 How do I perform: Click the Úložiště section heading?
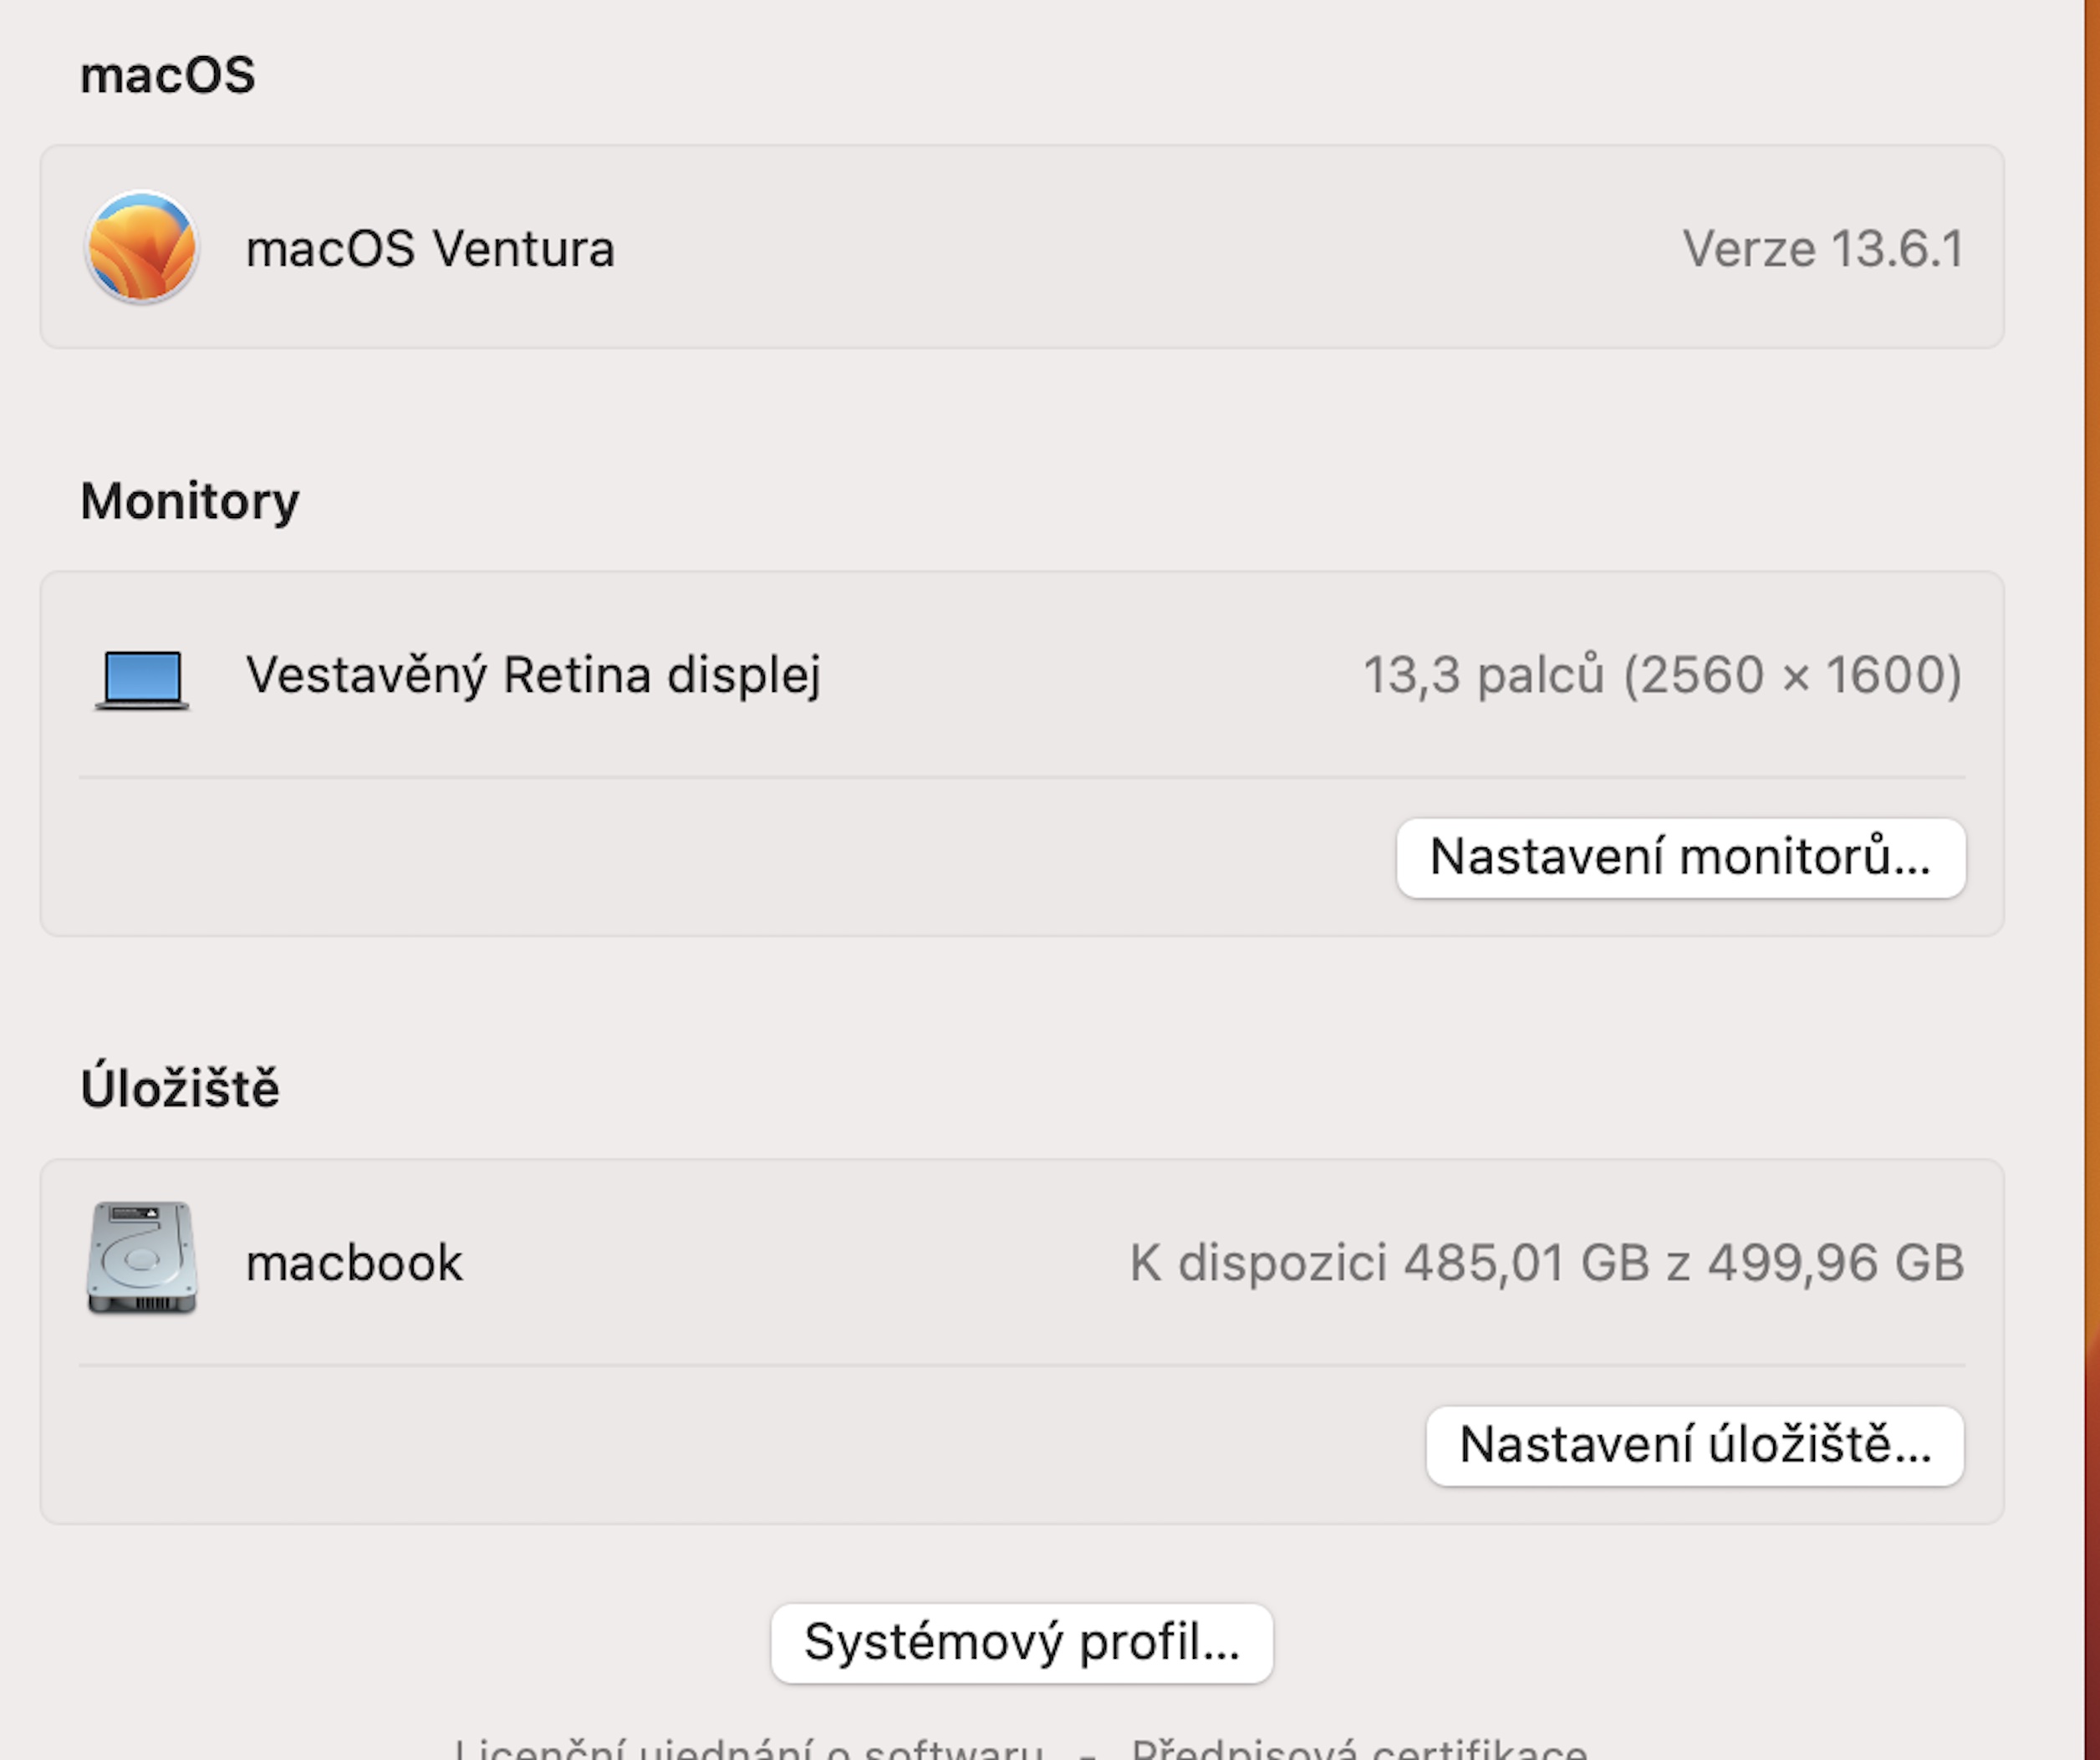coord(180,1087)
